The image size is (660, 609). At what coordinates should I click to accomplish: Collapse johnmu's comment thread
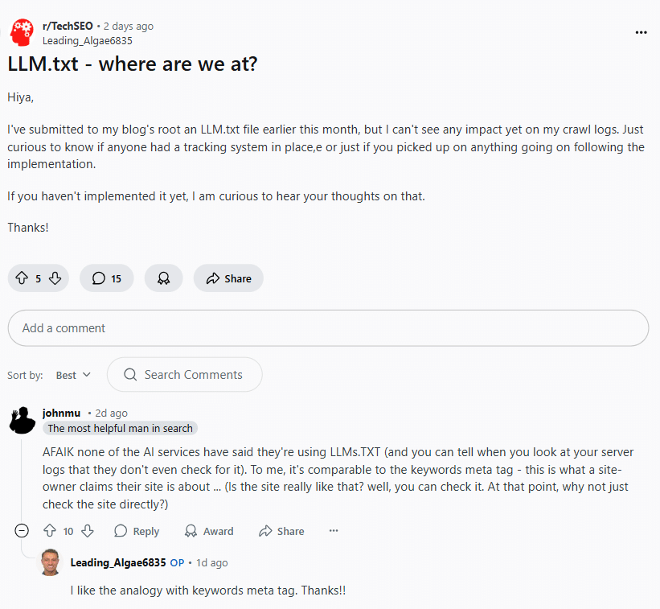[x=22, y=531]
